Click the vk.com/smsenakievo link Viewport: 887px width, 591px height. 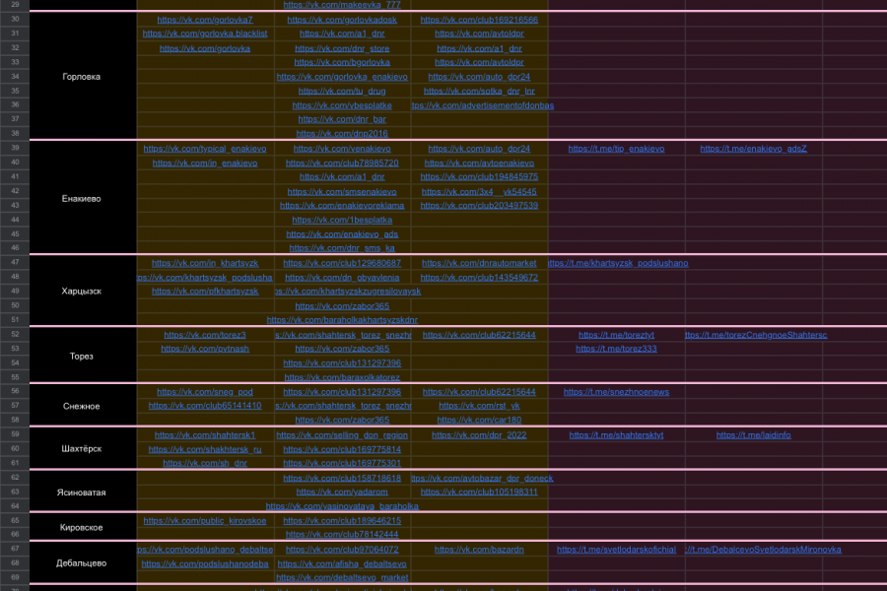point(342,192)
